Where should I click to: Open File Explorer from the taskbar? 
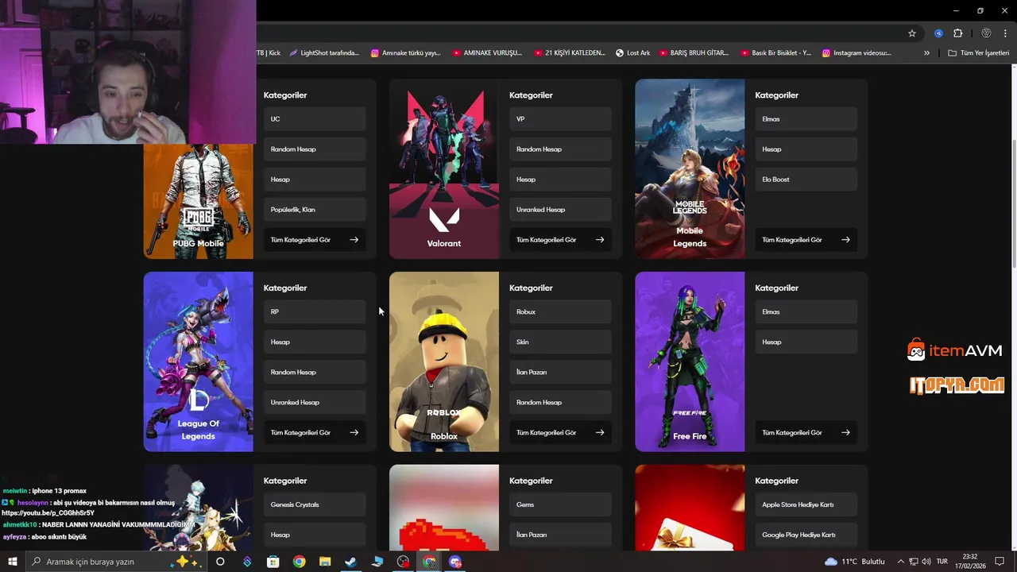coord(325,562)
